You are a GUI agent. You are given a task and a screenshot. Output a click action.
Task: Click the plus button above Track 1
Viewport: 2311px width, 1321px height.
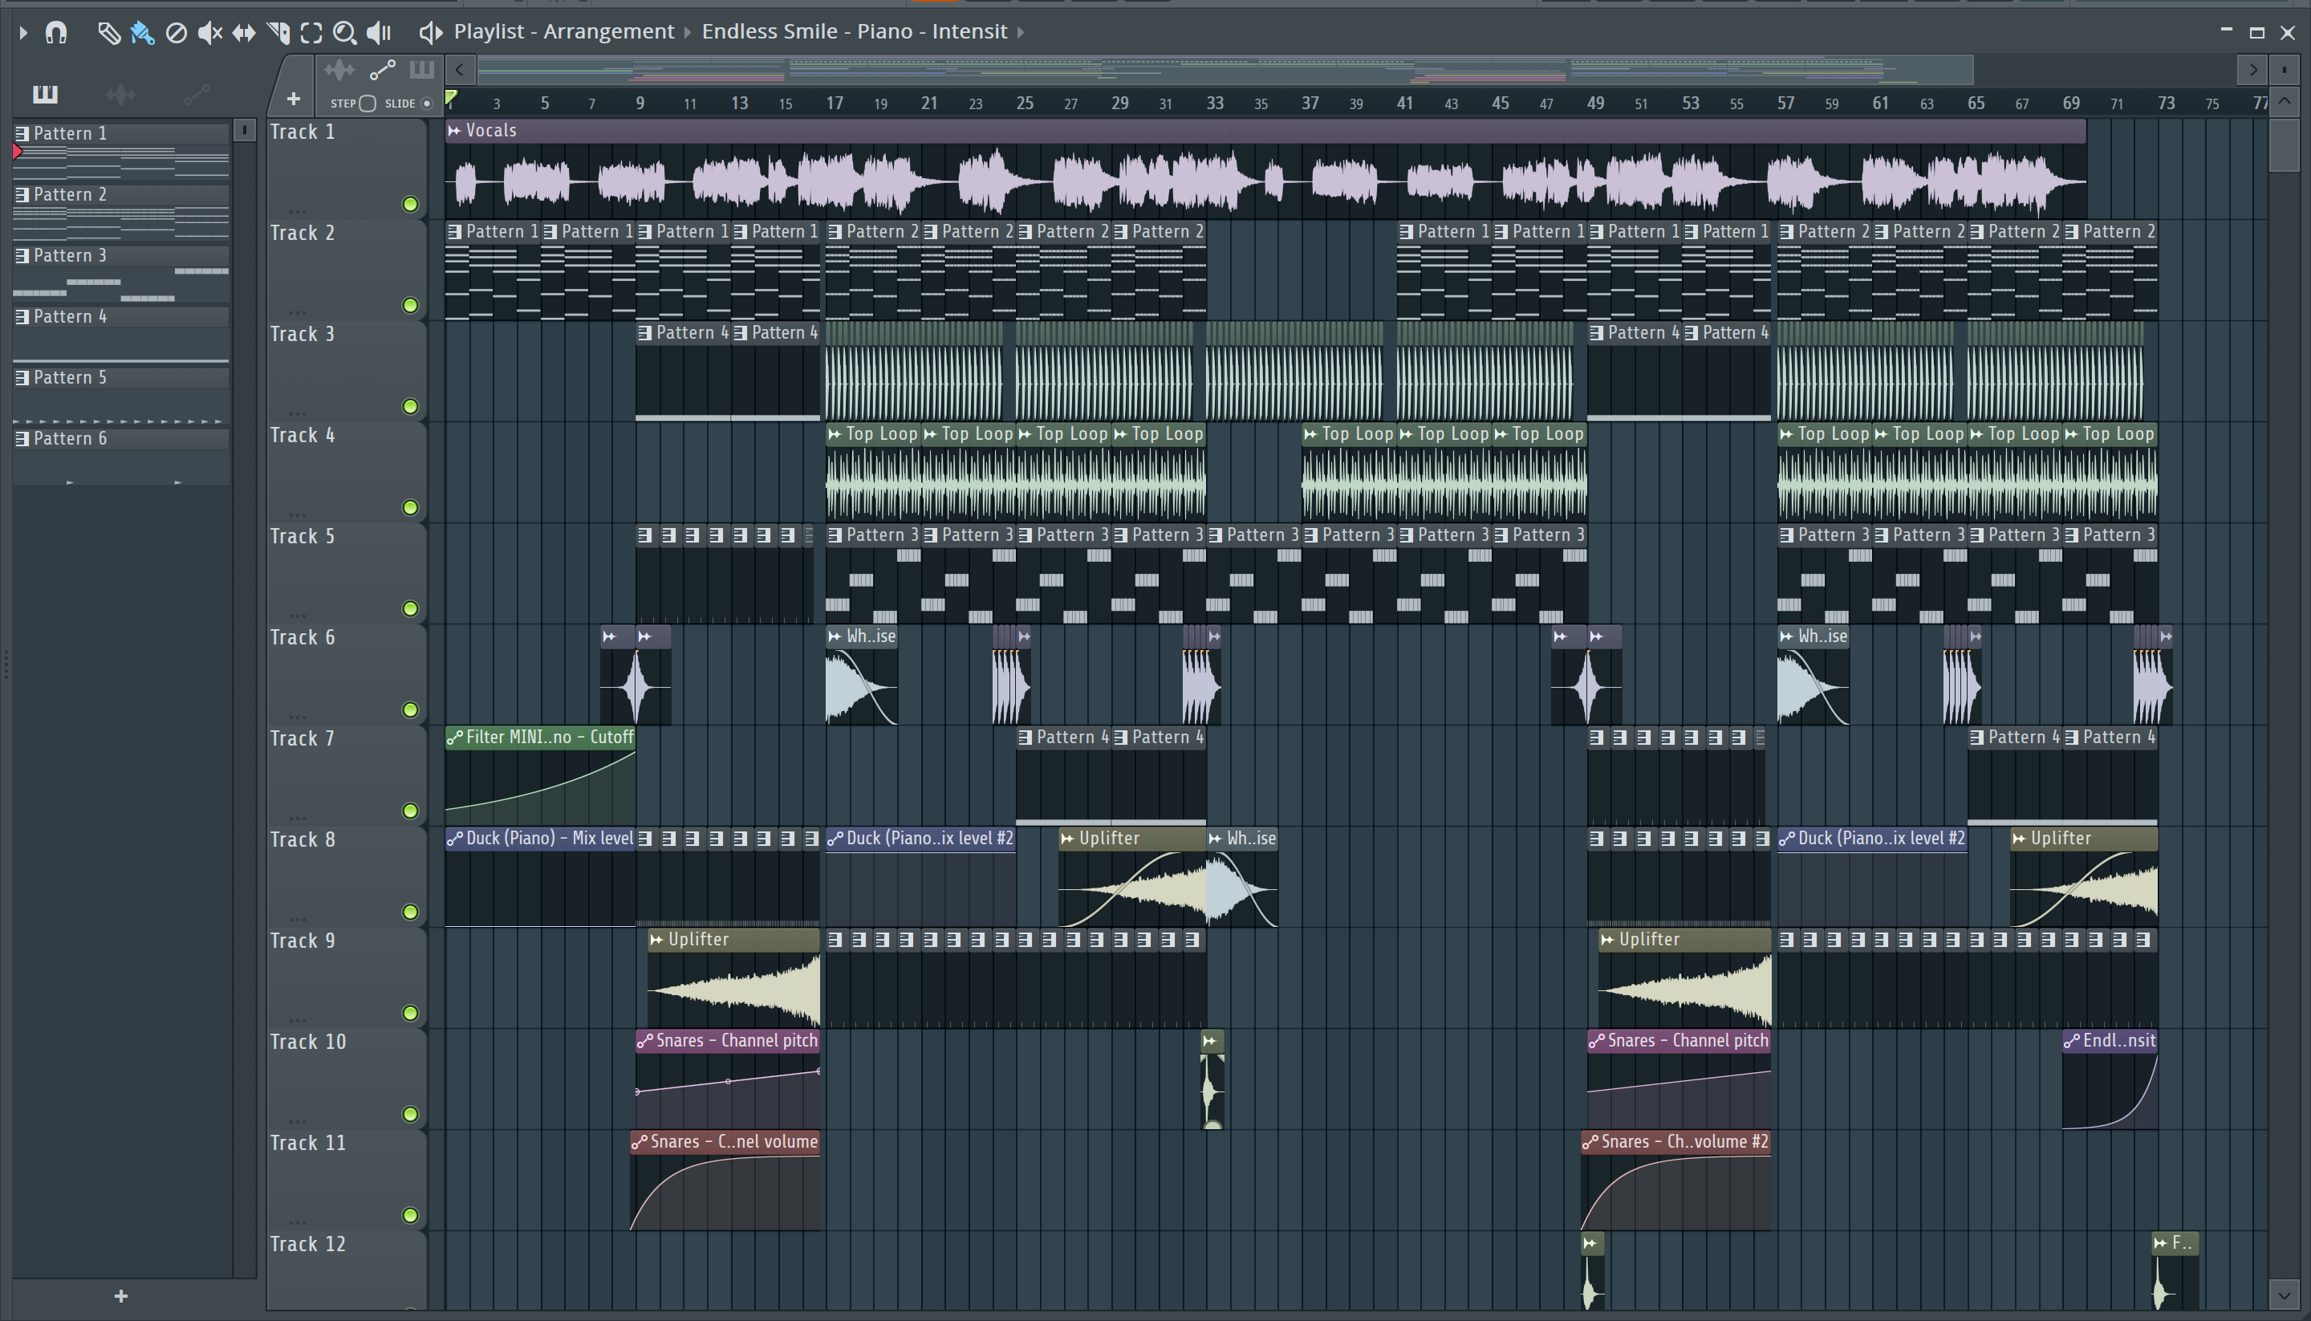pyautogui.click(x=293, y=99)
